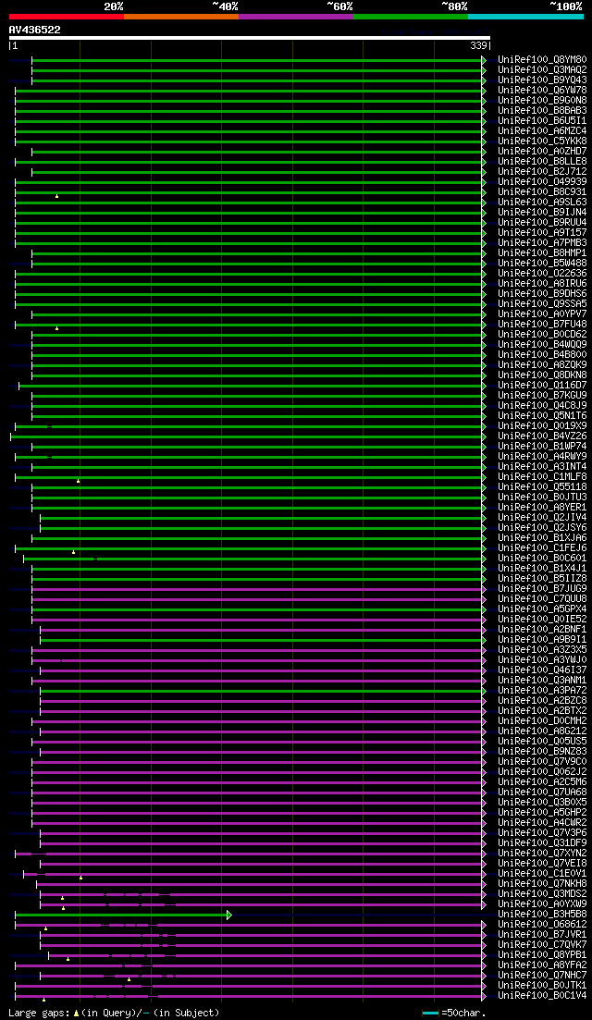Viewport: 592px width, 1020px height.
Task: Click the white query length ruler bar
Action: 249,38
